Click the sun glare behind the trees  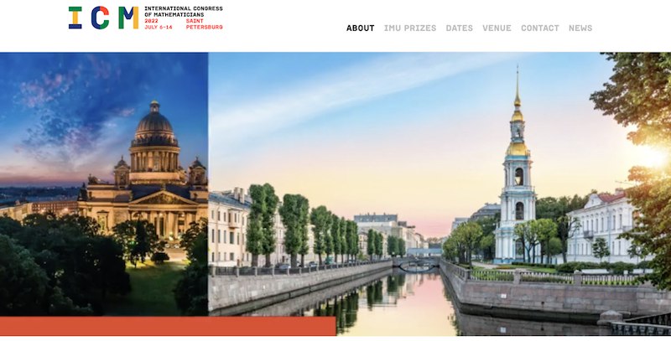[655, 158]
